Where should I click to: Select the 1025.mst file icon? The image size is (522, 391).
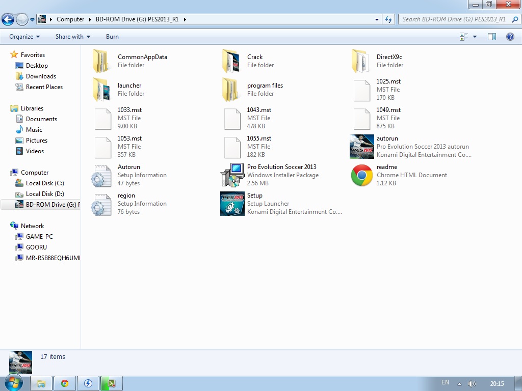(x=362, y=91)
